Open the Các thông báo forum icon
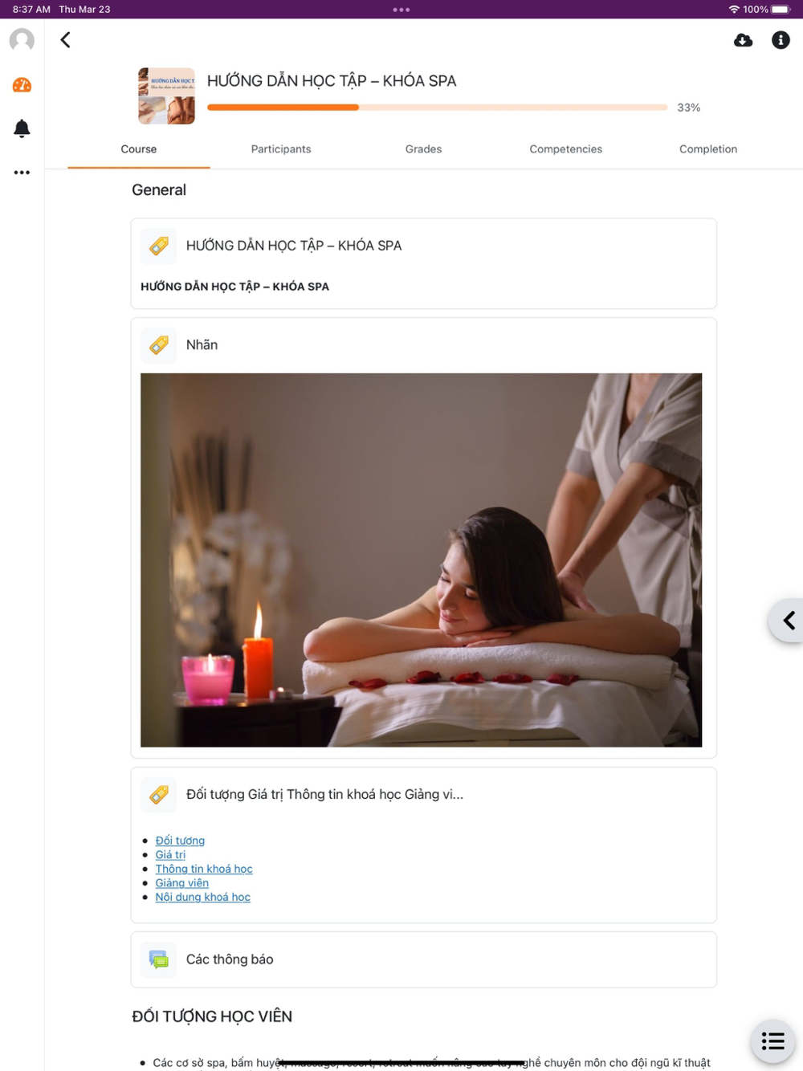Image resolution: width=803 pixels, height=1071 pixels. click(x=159, y=959)
